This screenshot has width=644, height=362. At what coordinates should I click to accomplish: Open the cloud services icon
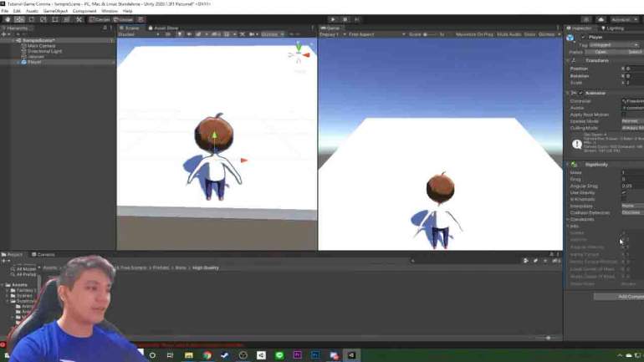(595, 19)
